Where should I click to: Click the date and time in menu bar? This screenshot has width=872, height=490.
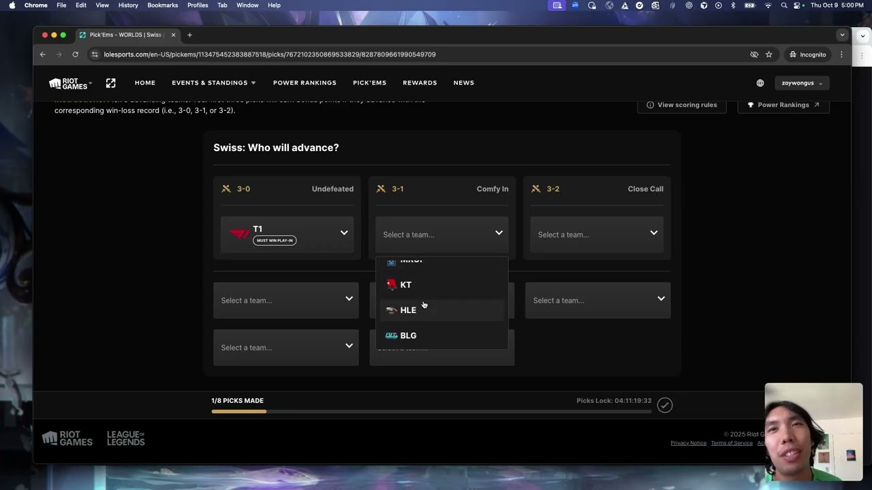click(x=837, y=5)
